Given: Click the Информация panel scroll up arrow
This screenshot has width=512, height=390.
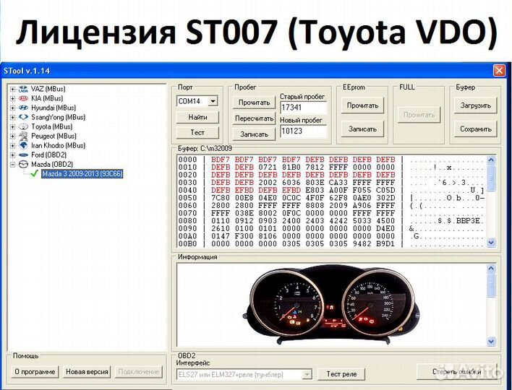Looking at the screenshot, I should 491,269.
